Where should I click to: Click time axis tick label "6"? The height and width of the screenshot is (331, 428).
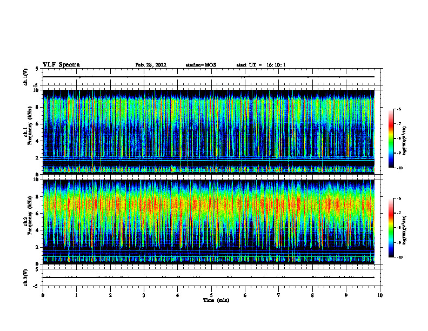pos(245,295)
